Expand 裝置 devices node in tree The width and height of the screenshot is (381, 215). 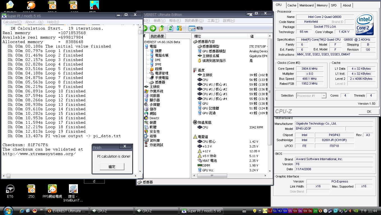click(x=153, y=123)
